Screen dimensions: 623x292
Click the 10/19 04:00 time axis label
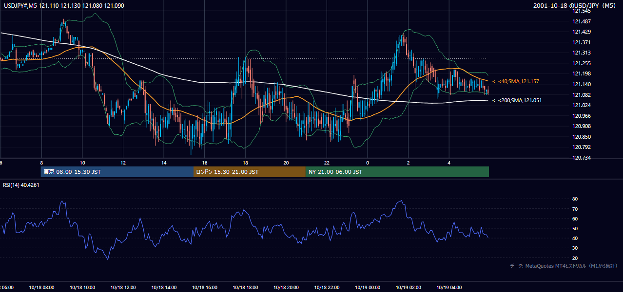pos(449,287)
